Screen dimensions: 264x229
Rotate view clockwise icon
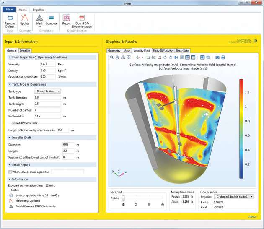165,57
